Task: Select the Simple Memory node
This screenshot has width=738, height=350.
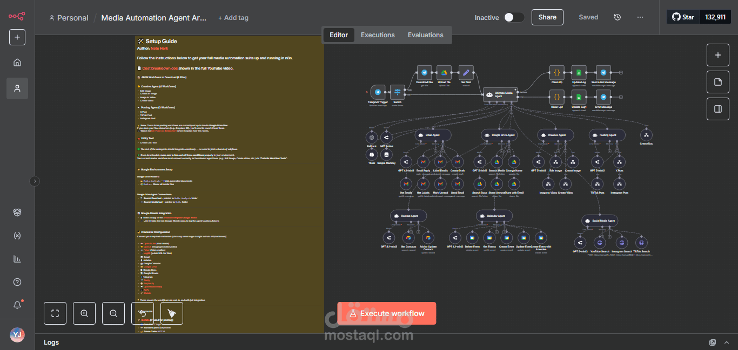Action: [386, 154]
